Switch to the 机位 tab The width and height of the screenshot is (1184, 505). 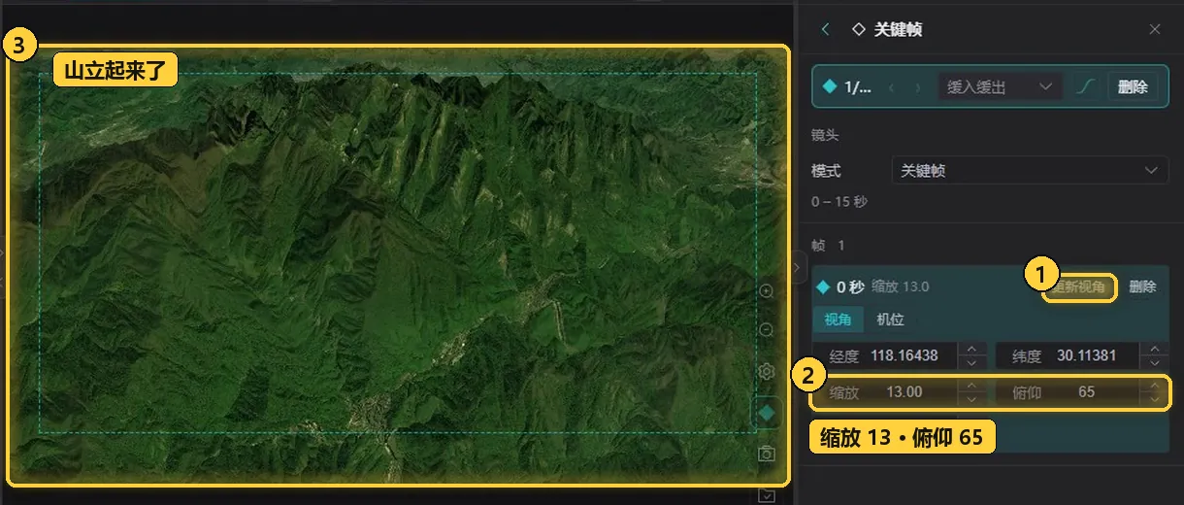pos(890,320)
